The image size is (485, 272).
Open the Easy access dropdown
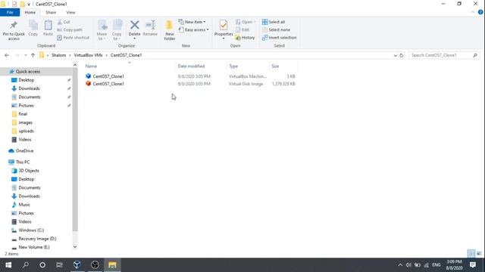(x=194, y=30)
